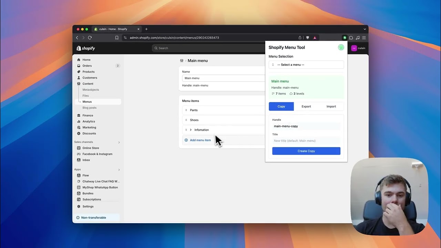This screenshot has height=248, width=441.
Task: Click the culsin store account avatar
Action: [x=354, y=48]
